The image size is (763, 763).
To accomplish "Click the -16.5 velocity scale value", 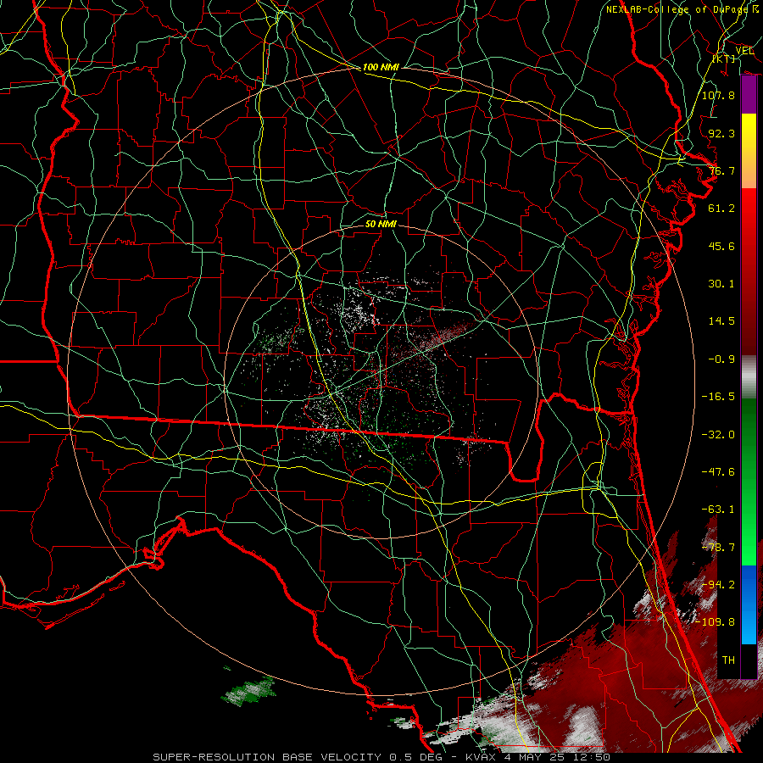I will 718,397.
